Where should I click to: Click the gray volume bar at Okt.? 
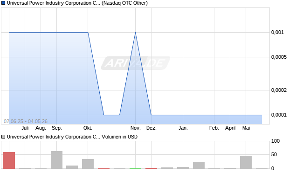[88, 164]
